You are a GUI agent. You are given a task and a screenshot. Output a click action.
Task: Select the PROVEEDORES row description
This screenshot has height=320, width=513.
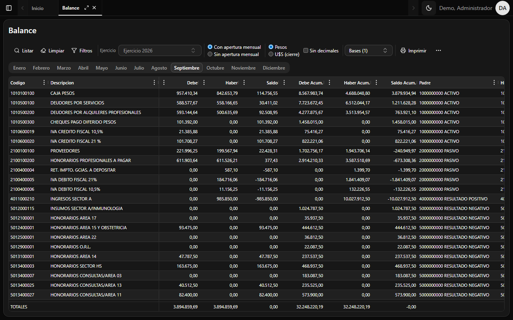point(65,151)
